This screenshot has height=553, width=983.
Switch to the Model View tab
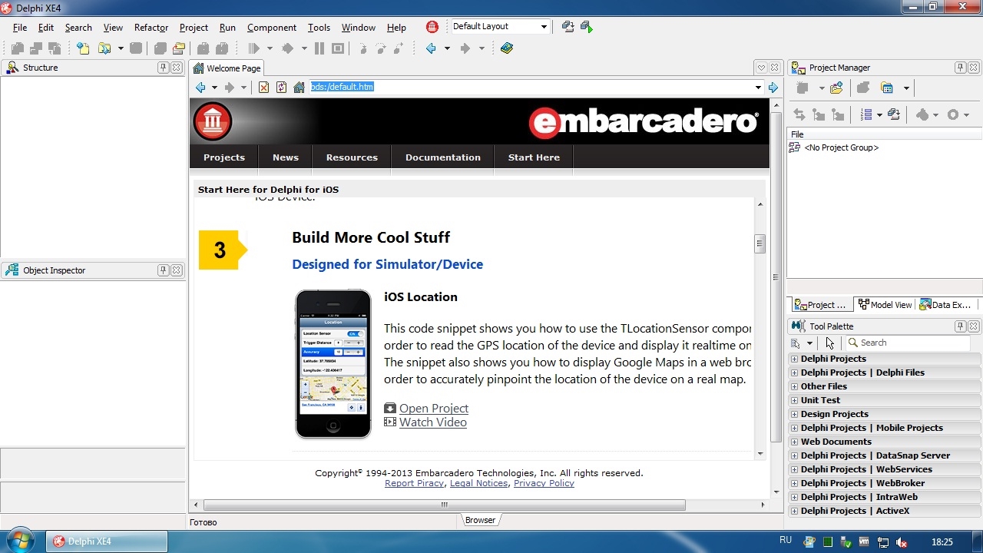point(885,305)
